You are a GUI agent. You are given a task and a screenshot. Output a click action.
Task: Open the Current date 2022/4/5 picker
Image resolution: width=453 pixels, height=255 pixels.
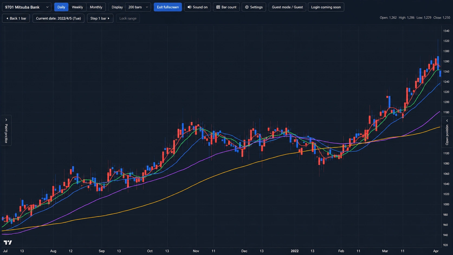click(x=59, y=18)
